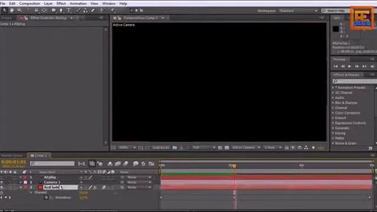Click the timeline layer search field
The image size is (377, 212).
pos(52,164)
